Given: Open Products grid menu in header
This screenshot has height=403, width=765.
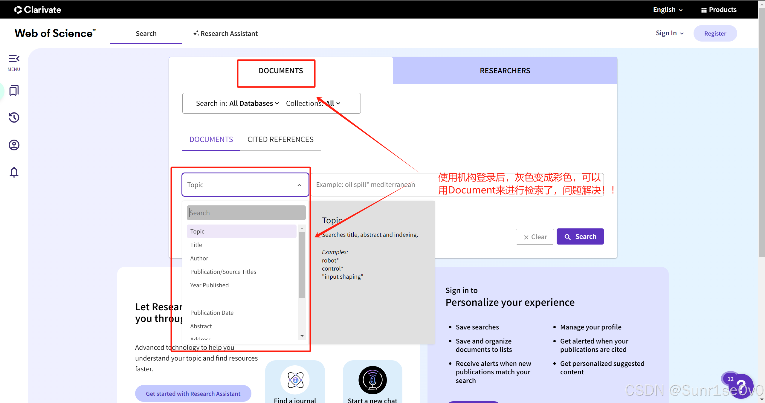Looking at the screenshot, I should point(719,10).
